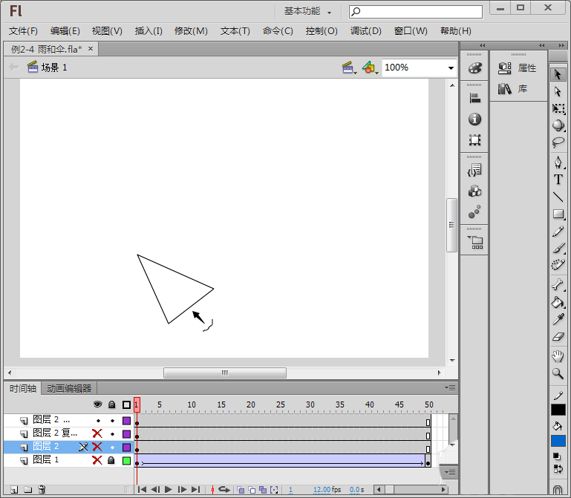571x498 pixels.
Task: Select the Lasso tool
Action: pos(558,142)
